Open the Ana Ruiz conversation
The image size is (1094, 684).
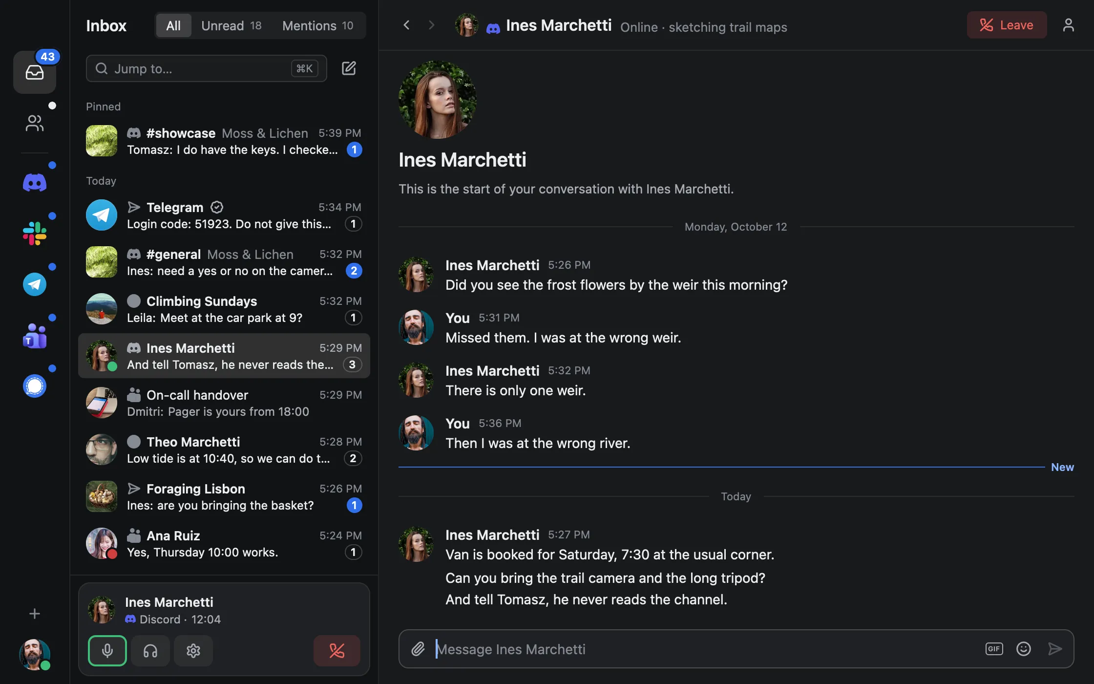[x=224, y=543]
